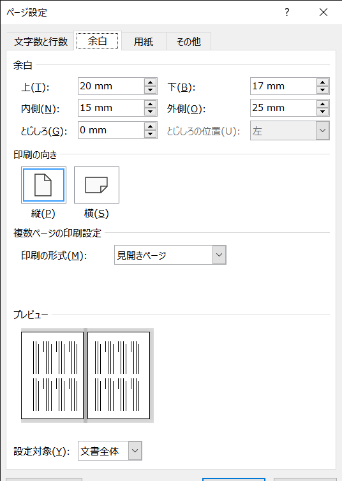The height and width of the screenshot is (481, 342).
Task: Increase the 内側 margin with up arrow
Action: click(151, 104)
